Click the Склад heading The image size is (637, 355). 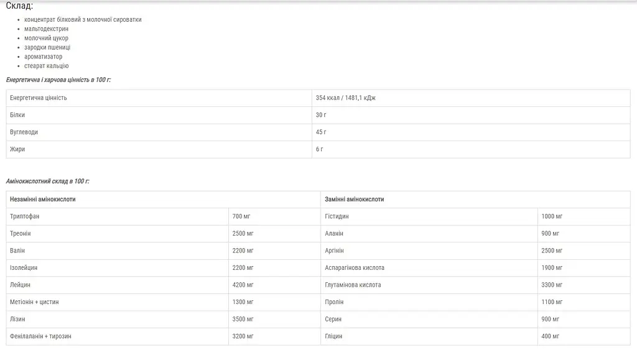tap(19, 6)
